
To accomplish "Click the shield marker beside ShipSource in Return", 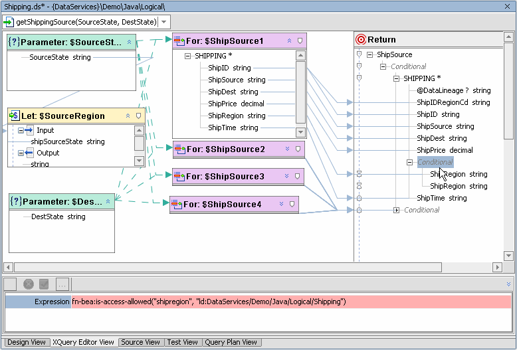I will [359, 54].
